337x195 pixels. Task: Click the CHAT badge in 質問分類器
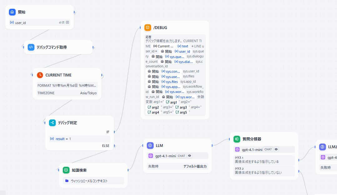[x=268, y=149]
